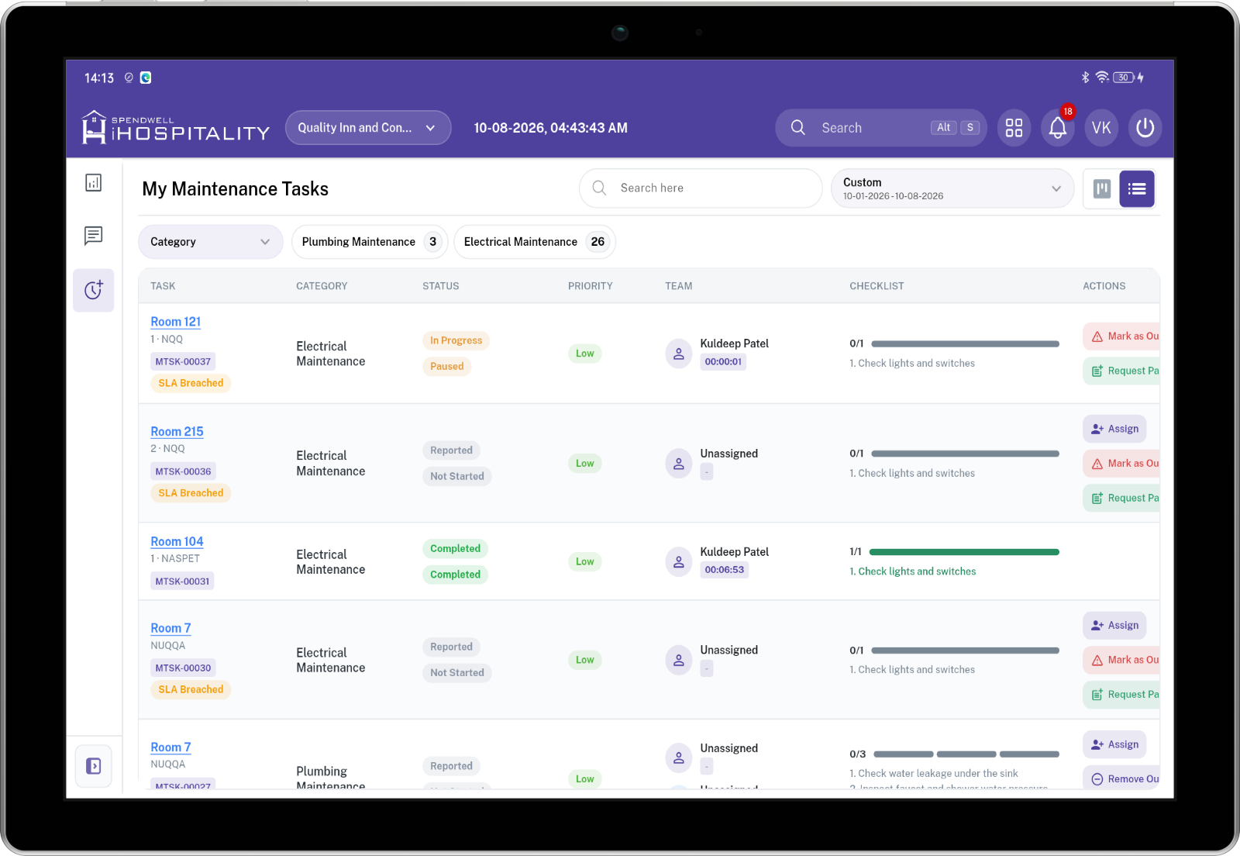Click the MTSK-00037 task ID badge
Viewport: 1240px width, 856px height.
point(183,361)
